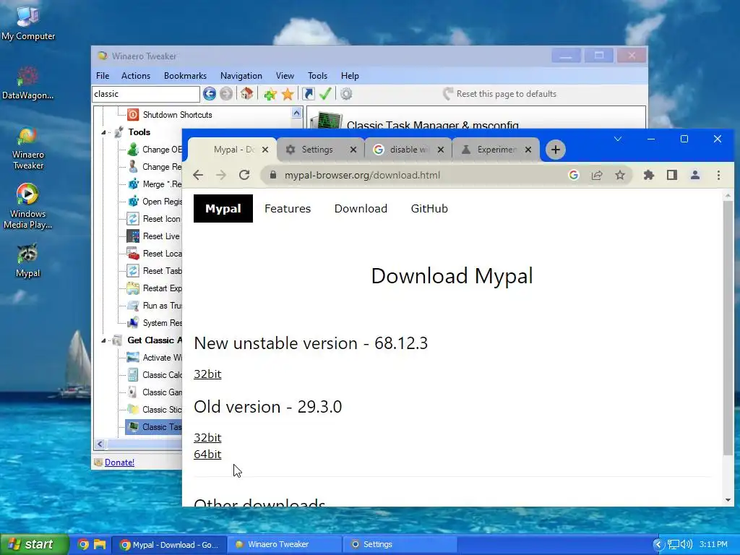
Task: Open the Windows start button
Action: click(34, 544)
